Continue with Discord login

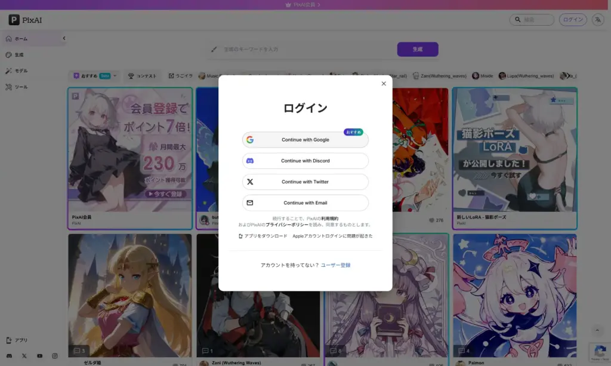305,161
